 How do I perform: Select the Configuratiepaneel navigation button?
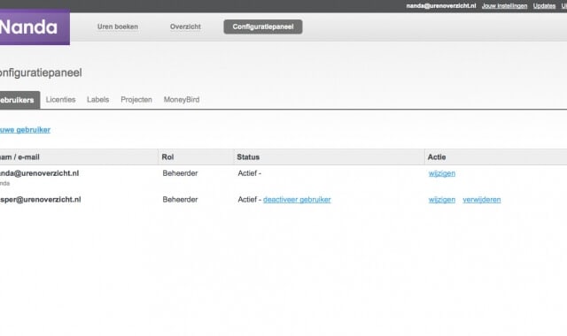tap(263, 27)
